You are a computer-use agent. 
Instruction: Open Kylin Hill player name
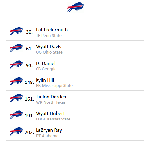(45, 80)
